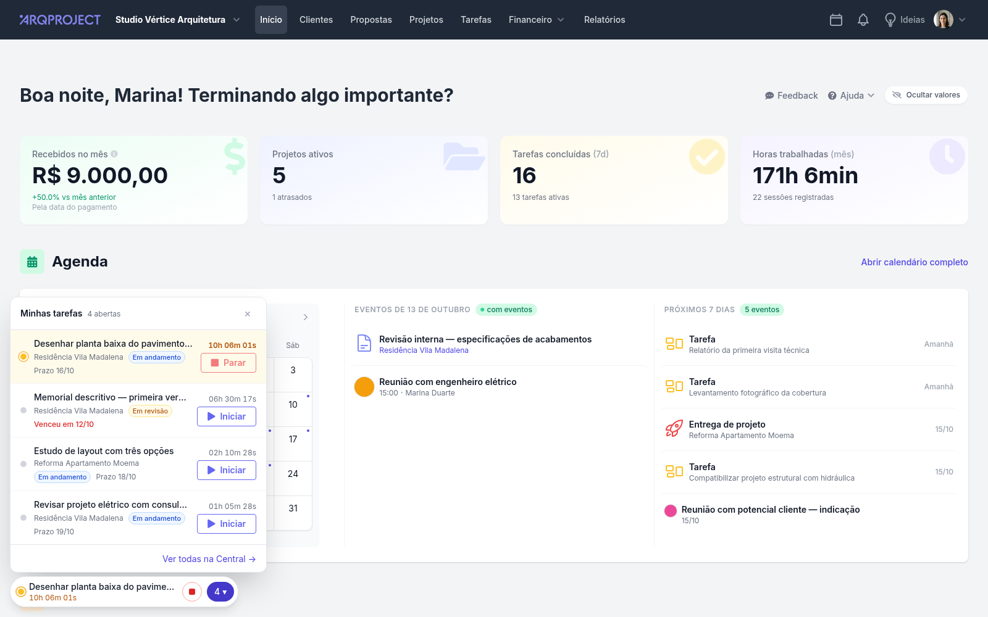Expand the user account chevron
Viewport: 988px width, 617px height.
(962, 20)
